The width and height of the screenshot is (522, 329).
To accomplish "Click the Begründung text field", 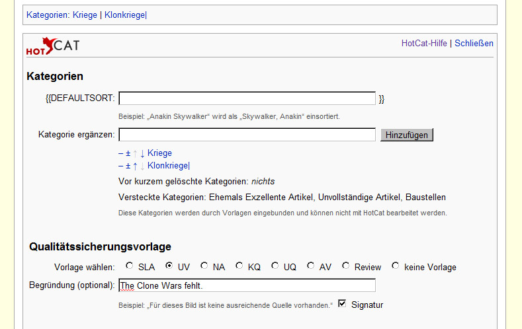I will pos(247,285).
